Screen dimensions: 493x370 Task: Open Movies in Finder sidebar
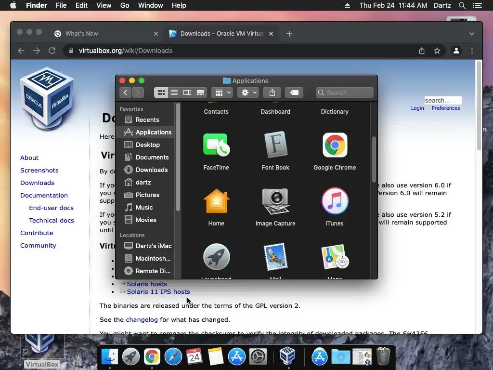[x=145, y=220]
